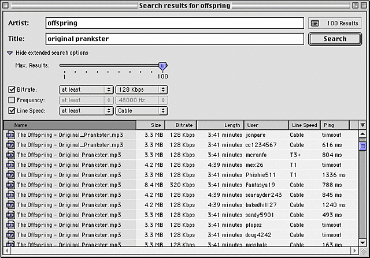Click the MP3 file icon in doug4242's row
This screenshot has width=370, height=258.
[x=10, y=235]
